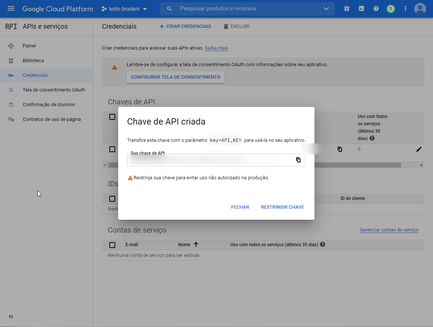
Task: Open the three-dot settings menu
Action: click(405, 8)
